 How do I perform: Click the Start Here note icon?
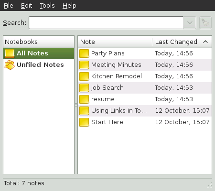(x=84, y=122)
